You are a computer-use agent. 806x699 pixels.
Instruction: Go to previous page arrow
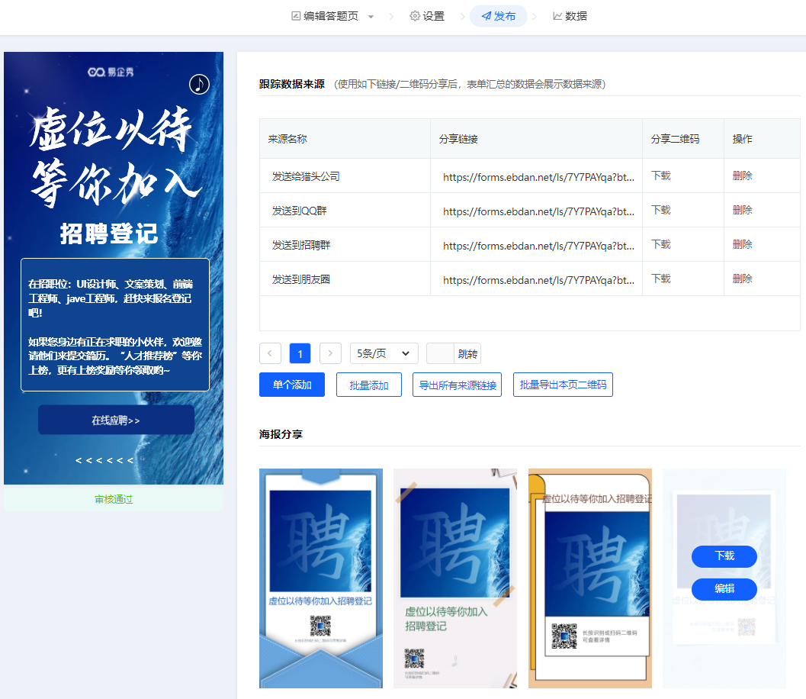270,353
